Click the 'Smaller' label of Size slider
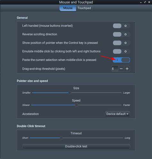 pos(26,93)
